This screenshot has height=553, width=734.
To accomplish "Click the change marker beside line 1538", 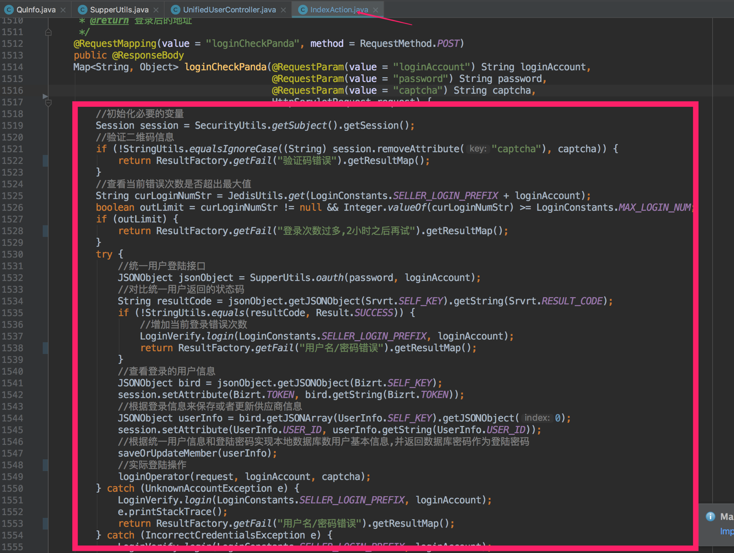I will point(45,348).
